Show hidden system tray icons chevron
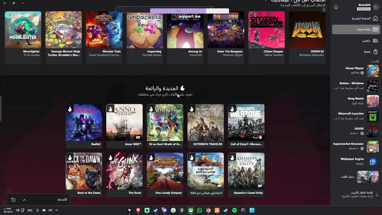Screen dimensions: 382x215 [56, 210]
